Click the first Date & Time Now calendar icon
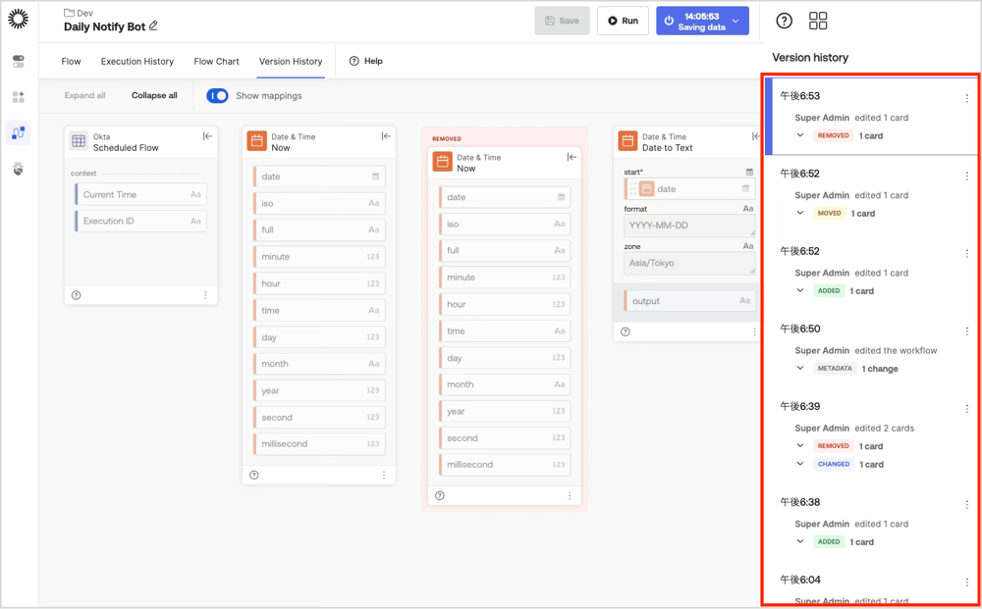This screenshot has height=609, width=982. coord(256,141)
